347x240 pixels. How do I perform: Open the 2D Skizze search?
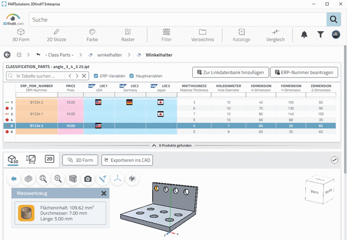click(56, 35)
